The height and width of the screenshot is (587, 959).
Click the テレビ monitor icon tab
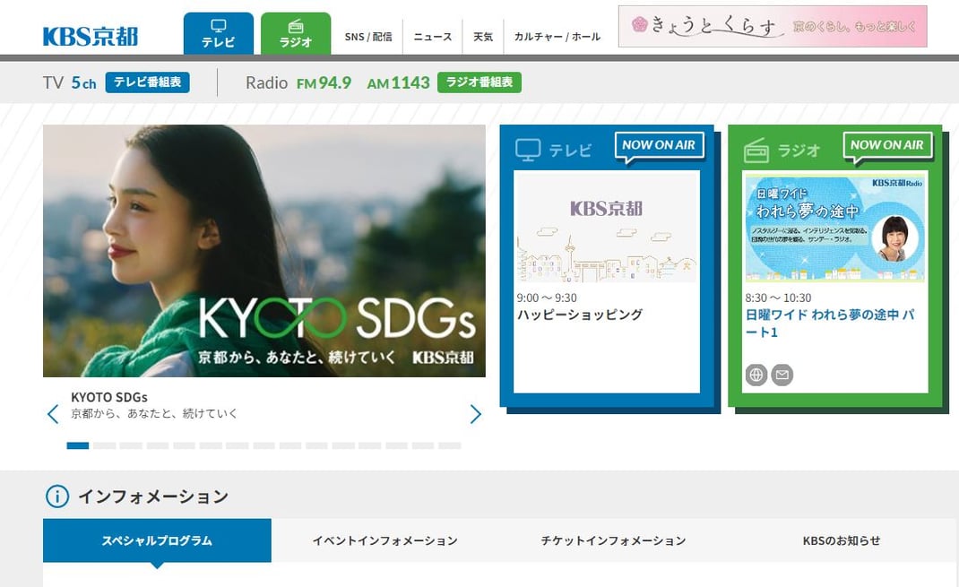[219, 34]
